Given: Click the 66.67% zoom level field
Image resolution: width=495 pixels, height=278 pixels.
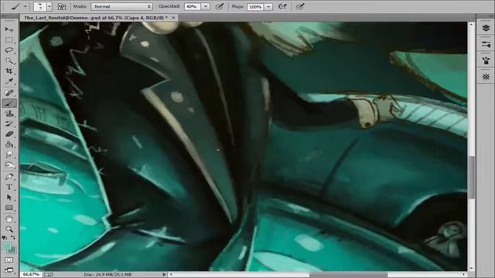Looking at the screenshot, I should point(31,275).
